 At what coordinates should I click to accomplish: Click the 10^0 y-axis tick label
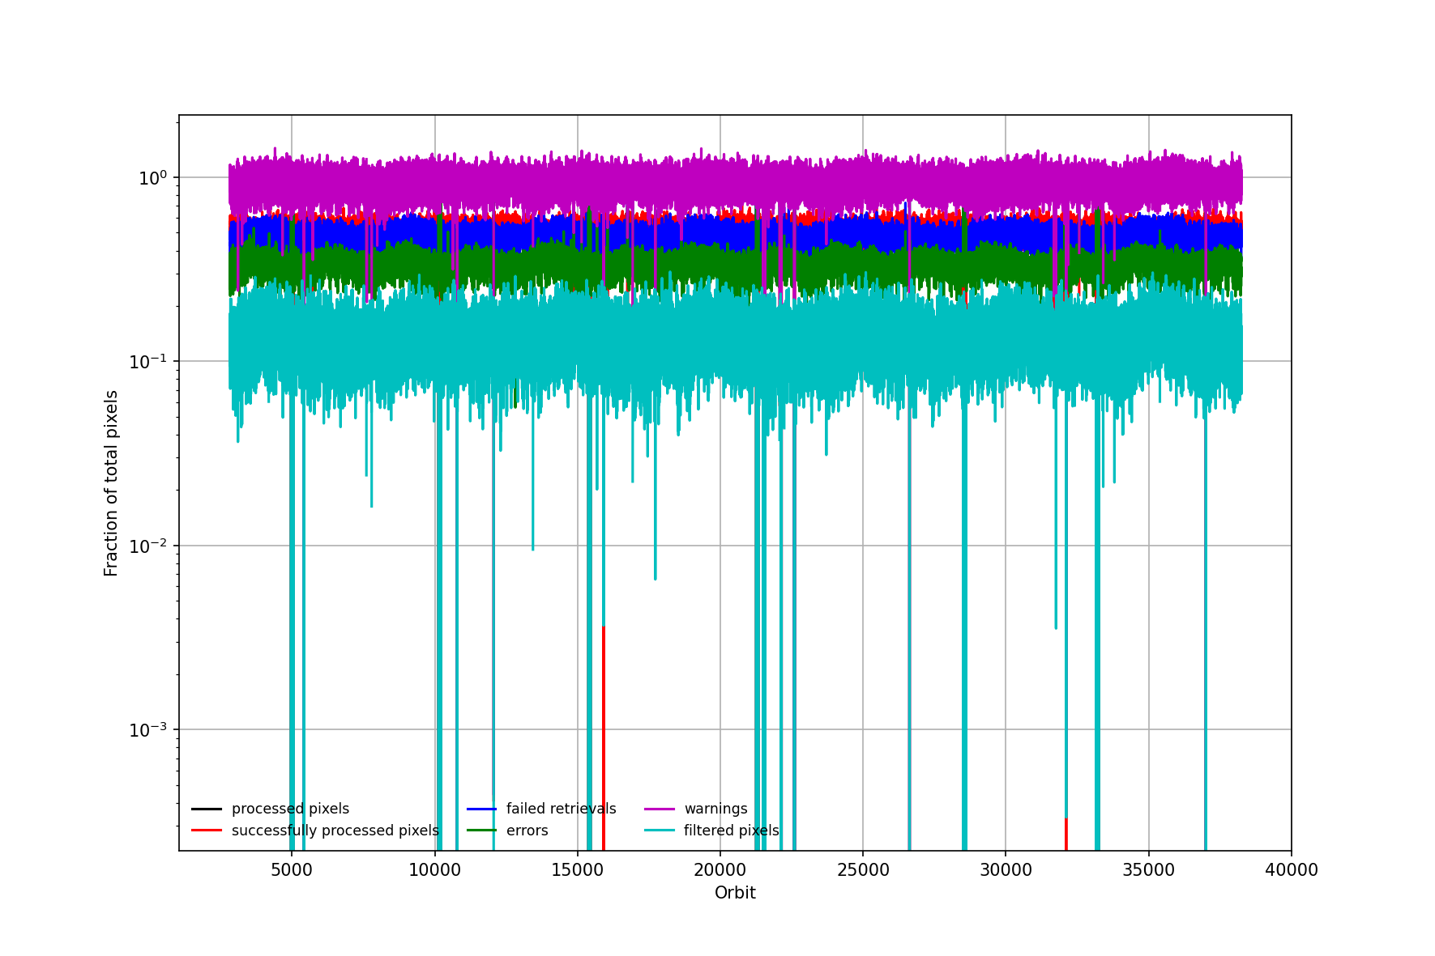tap(152, 177)
